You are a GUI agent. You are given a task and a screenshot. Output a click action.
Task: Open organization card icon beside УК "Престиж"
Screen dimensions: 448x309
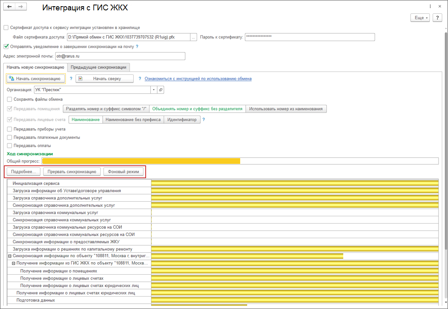[x=161, y=89]
